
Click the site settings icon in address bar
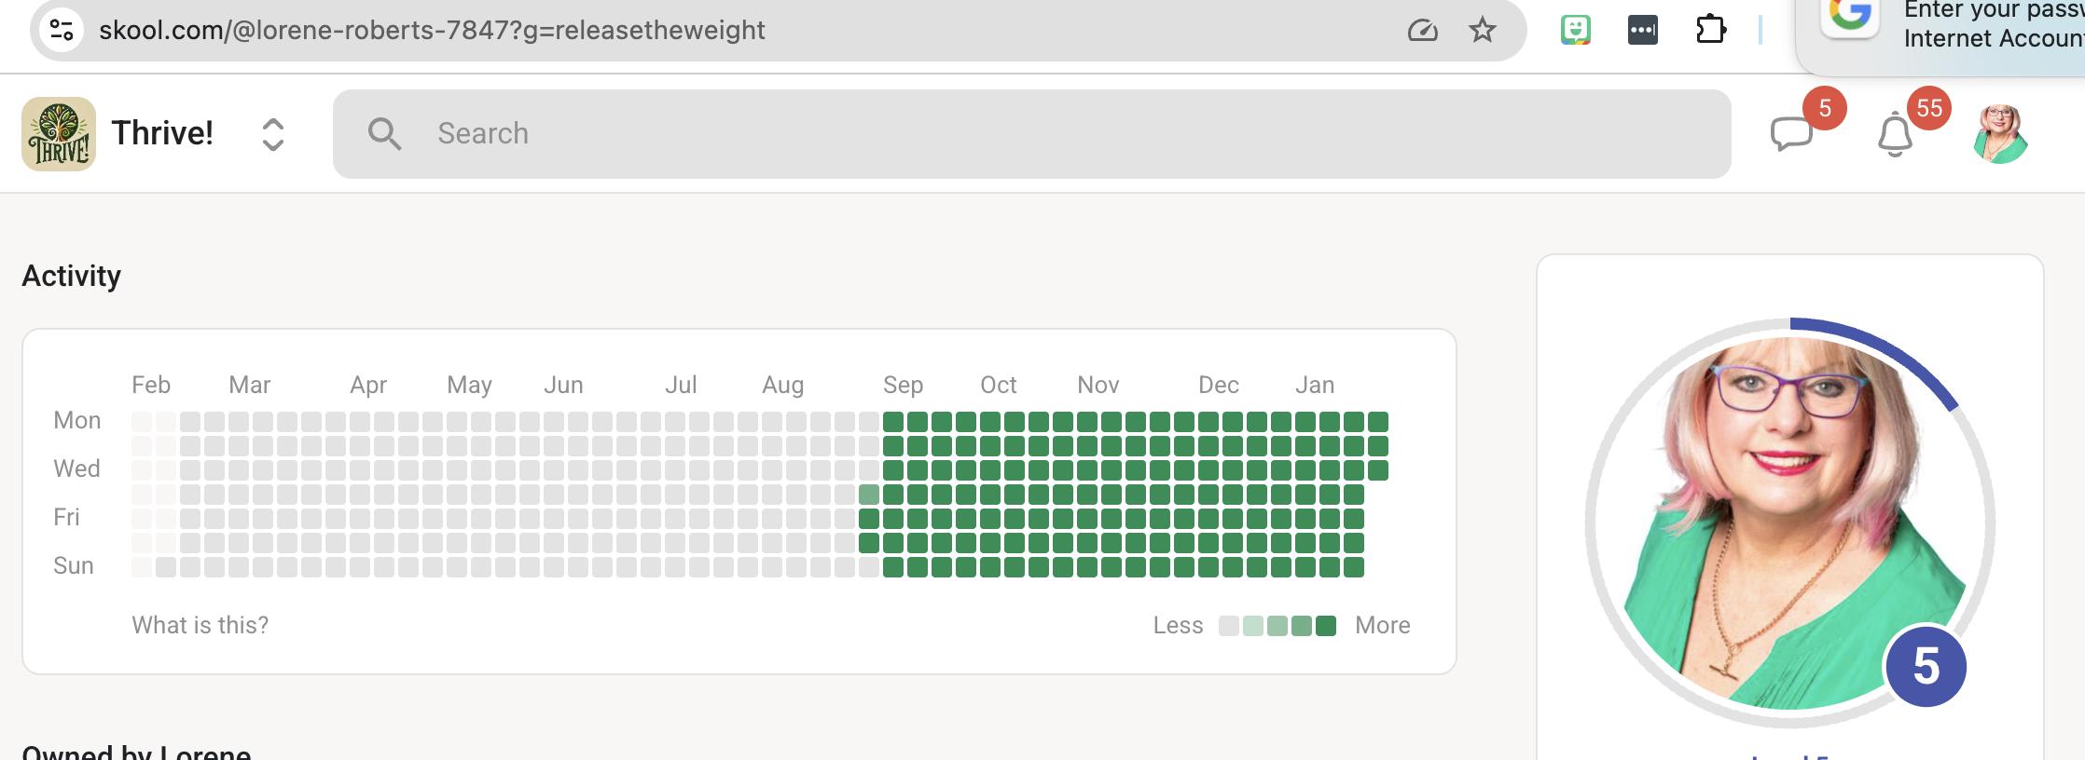pyautogui.click(x=62, y=30)
